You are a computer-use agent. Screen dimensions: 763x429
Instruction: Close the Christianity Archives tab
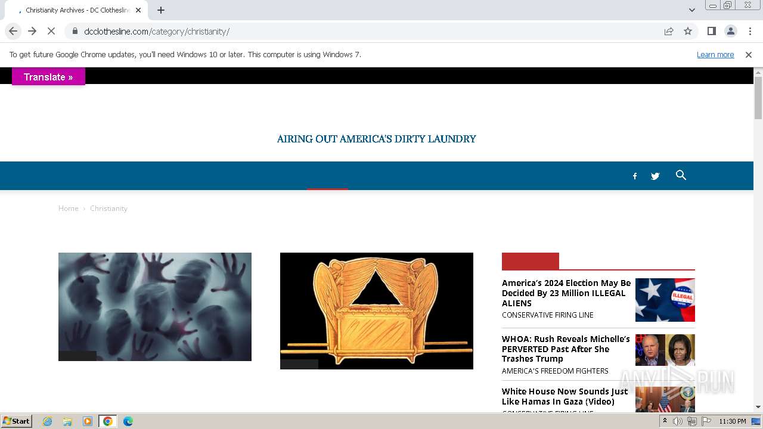(138, 10)
